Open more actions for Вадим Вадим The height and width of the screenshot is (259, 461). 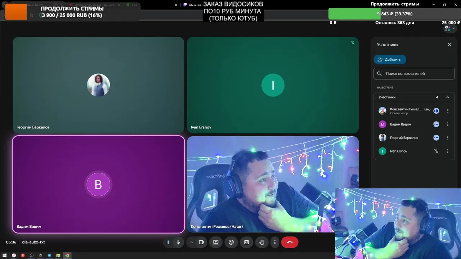pos(448,124)
